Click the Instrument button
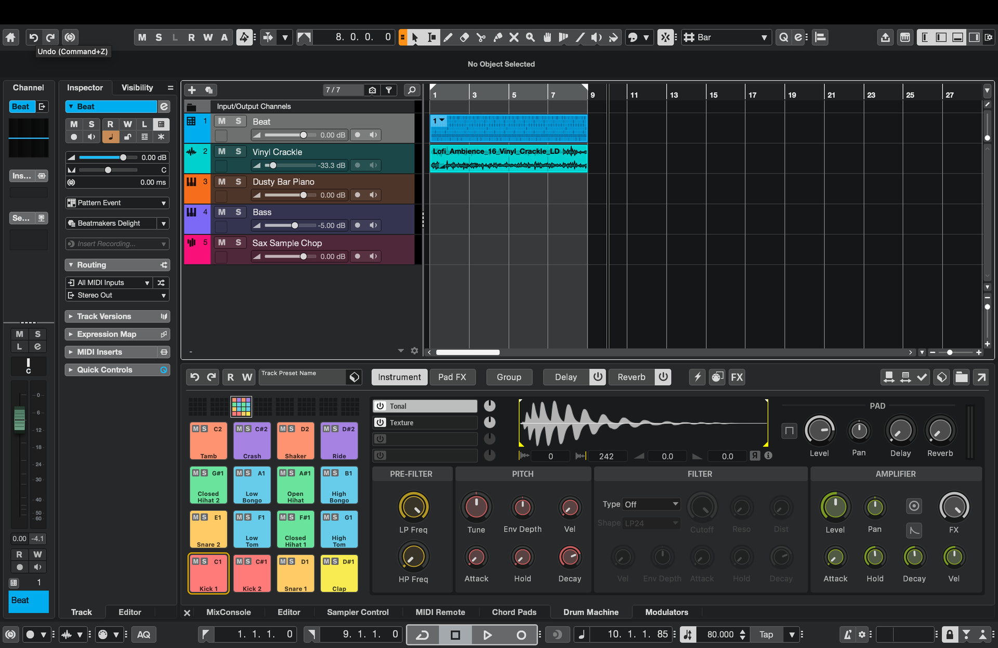This screenshot has height=648, width=998. click(x=399, y=377)
